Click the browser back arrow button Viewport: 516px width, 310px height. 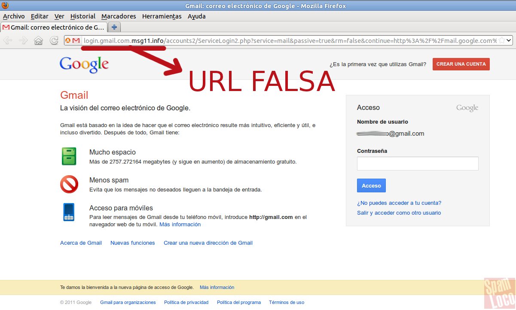tap(8, 41)
